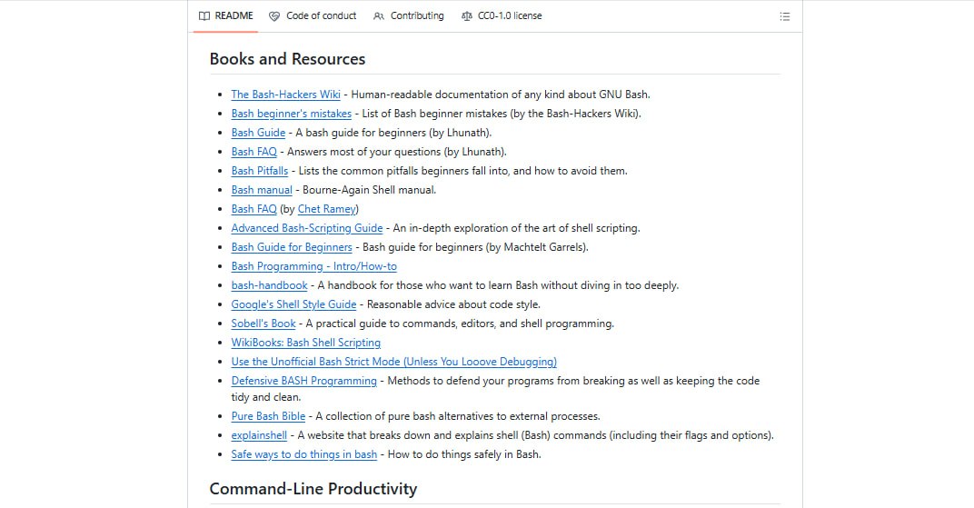Screen dimensions: 974x508
Task: Open the README outline list icon
Action: 785,16
